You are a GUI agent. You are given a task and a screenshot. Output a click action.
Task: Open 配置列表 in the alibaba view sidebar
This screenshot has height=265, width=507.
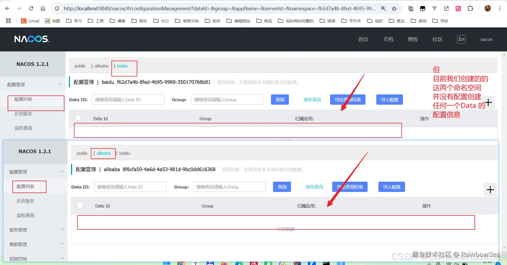point(25,186)
